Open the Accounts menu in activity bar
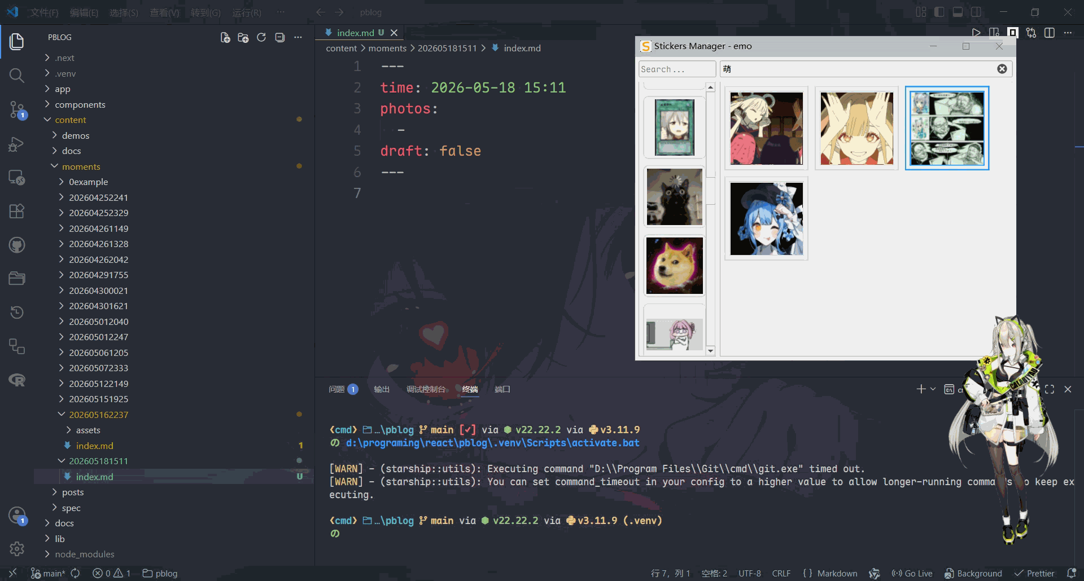The image size is (1084, 581). [x=16, y=515]
